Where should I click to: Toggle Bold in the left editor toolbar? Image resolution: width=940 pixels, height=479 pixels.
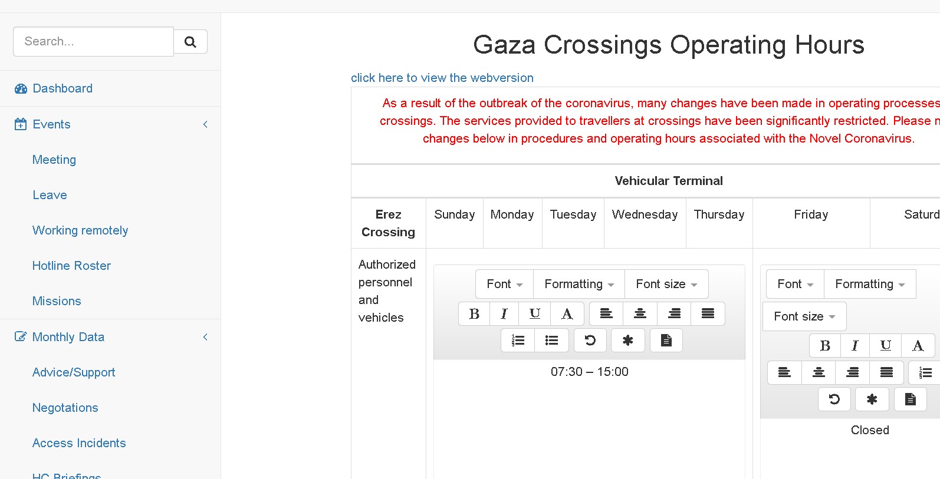point(474,314)
